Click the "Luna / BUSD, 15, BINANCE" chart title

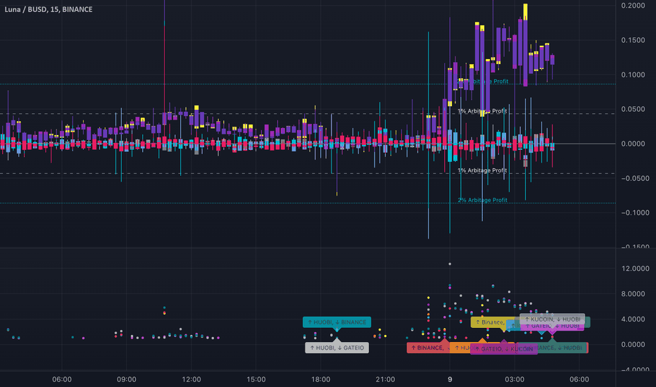pos(49,9)
